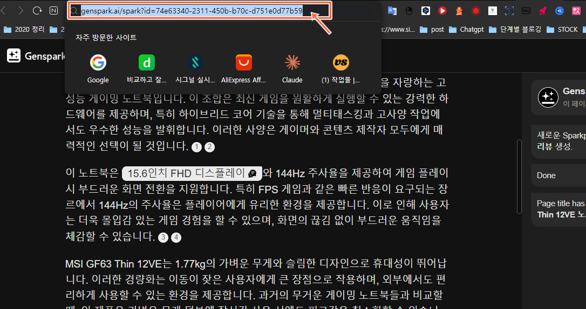Open the DeepL extension icon
Viewport: 586px width, 309px height.
click(x=425, y=11)
